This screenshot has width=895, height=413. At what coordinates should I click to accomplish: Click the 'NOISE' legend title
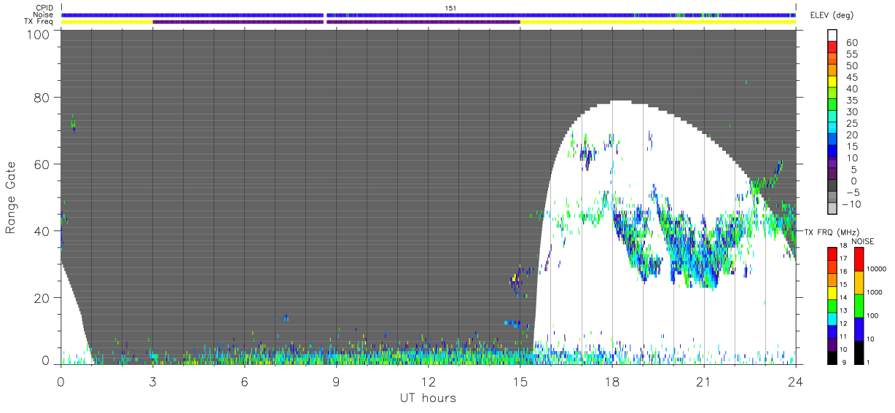click(x=863, y=240)
